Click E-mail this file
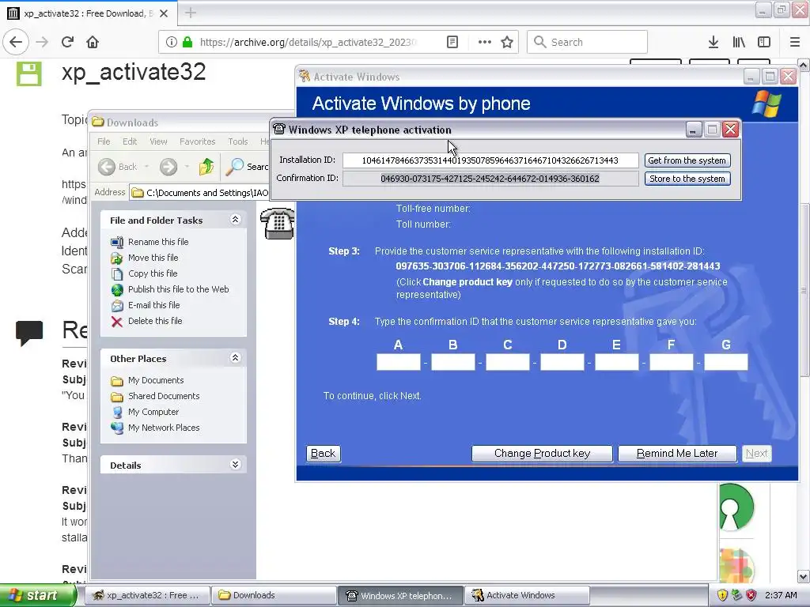 click(154, 305)
